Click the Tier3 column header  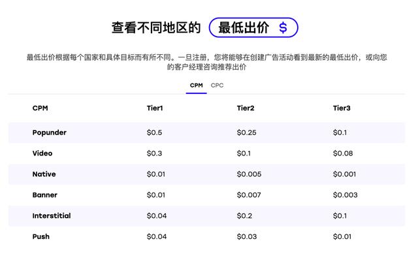coord(342,108)
